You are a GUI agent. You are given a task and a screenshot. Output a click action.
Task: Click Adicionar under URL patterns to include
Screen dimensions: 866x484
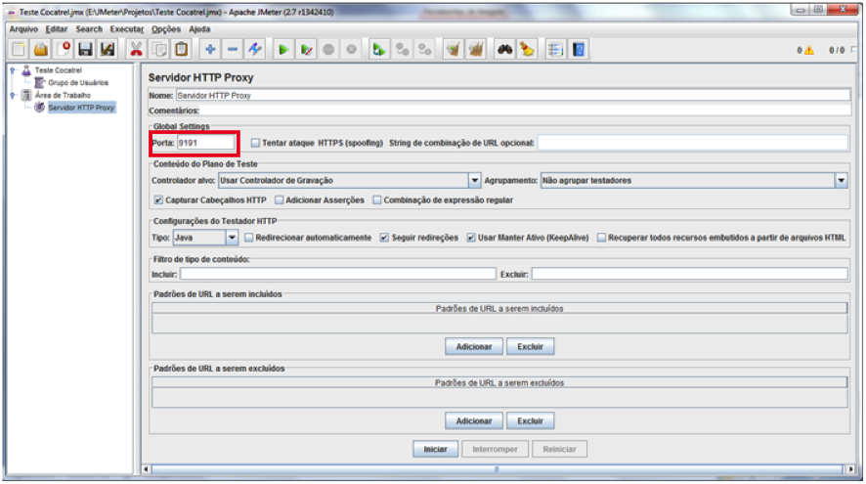[x=474, y=346]
